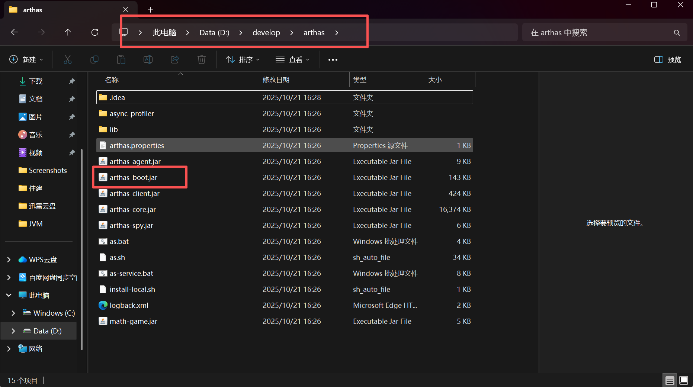Click the navigation pane scrollbar

(81, 249)
